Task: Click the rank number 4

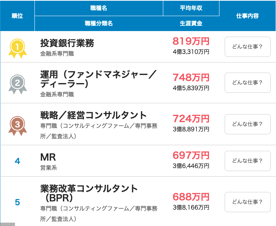Action: [x=18, y=161]
